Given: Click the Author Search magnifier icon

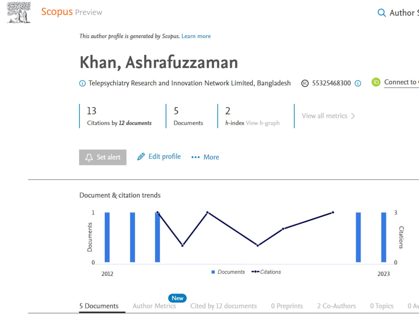Looking at the screenshot, I should [x=382, y=13].
